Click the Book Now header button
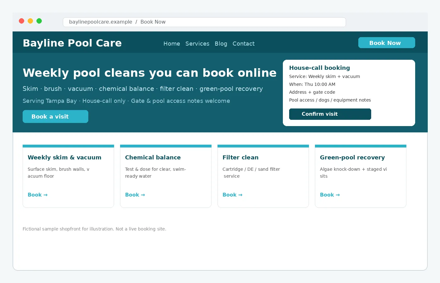Viewport: 440px width, 283px height. (387, 43)
